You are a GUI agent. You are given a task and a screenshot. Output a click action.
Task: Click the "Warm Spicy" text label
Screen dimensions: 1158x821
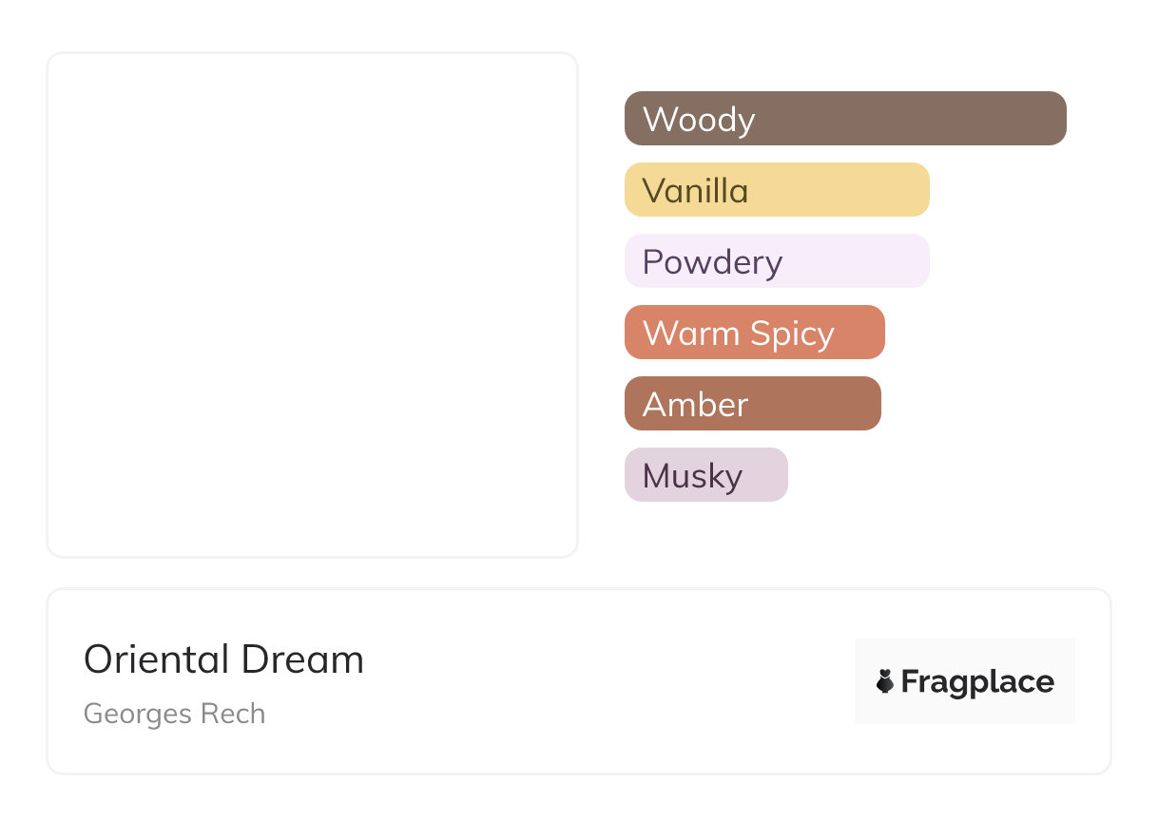tap(738, 334)
